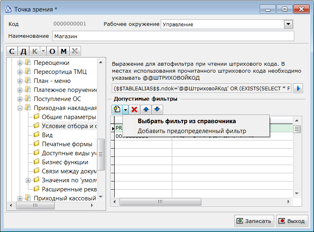Expand the 'Приходный кассовый' tree node
Screen dimensions: 314x232
20,198
